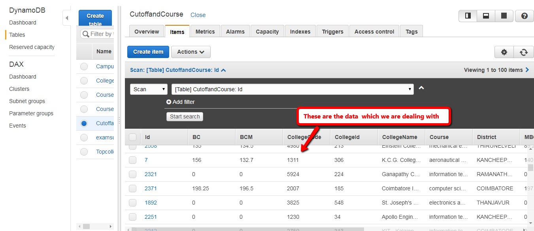Viewport: 534px width, 231px height.
Task: Open Subnet groups in sidebar
Action: [x=27, y=101]
